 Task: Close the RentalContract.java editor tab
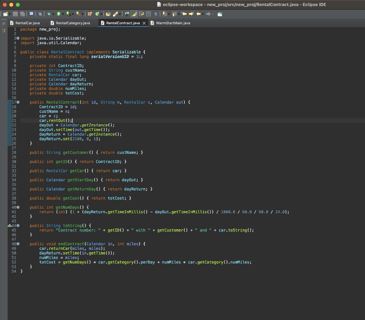point(144,22)
